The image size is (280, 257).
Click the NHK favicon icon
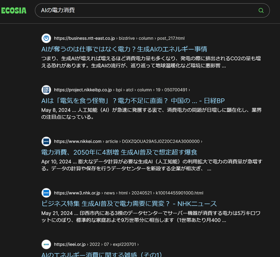(46, 193)
